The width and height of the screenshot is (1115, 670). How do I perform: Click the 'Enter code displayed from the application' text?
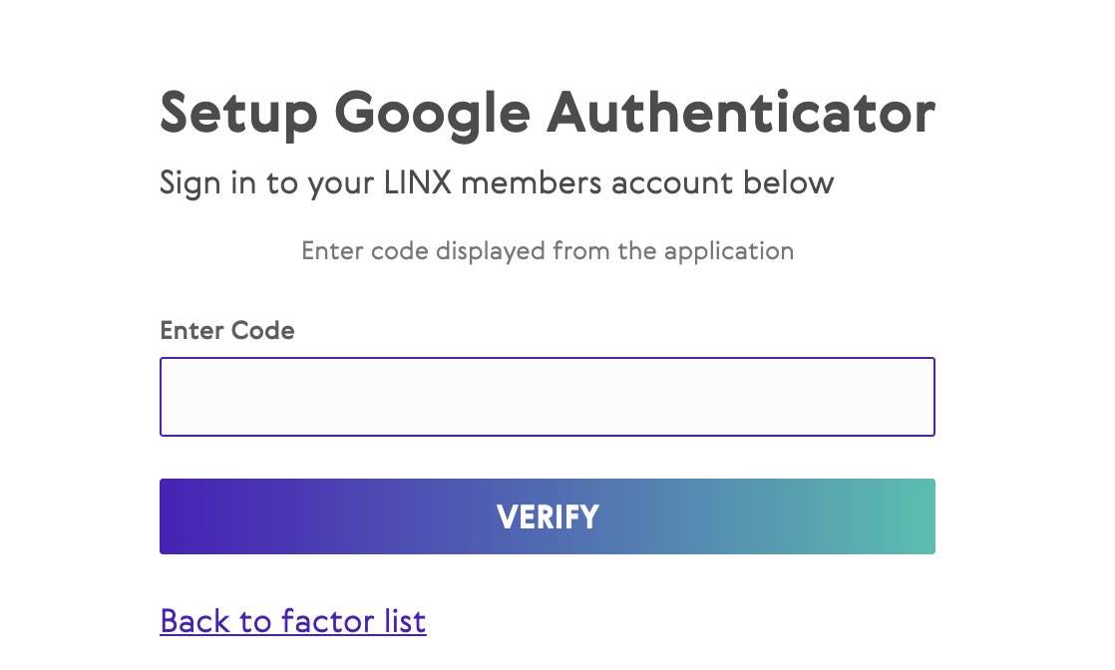pyautogui.click(x=548, y=251)
